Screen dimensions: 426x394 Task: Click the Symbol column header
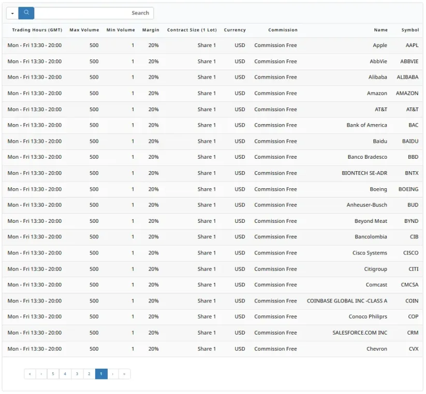(x=410, y=30)
